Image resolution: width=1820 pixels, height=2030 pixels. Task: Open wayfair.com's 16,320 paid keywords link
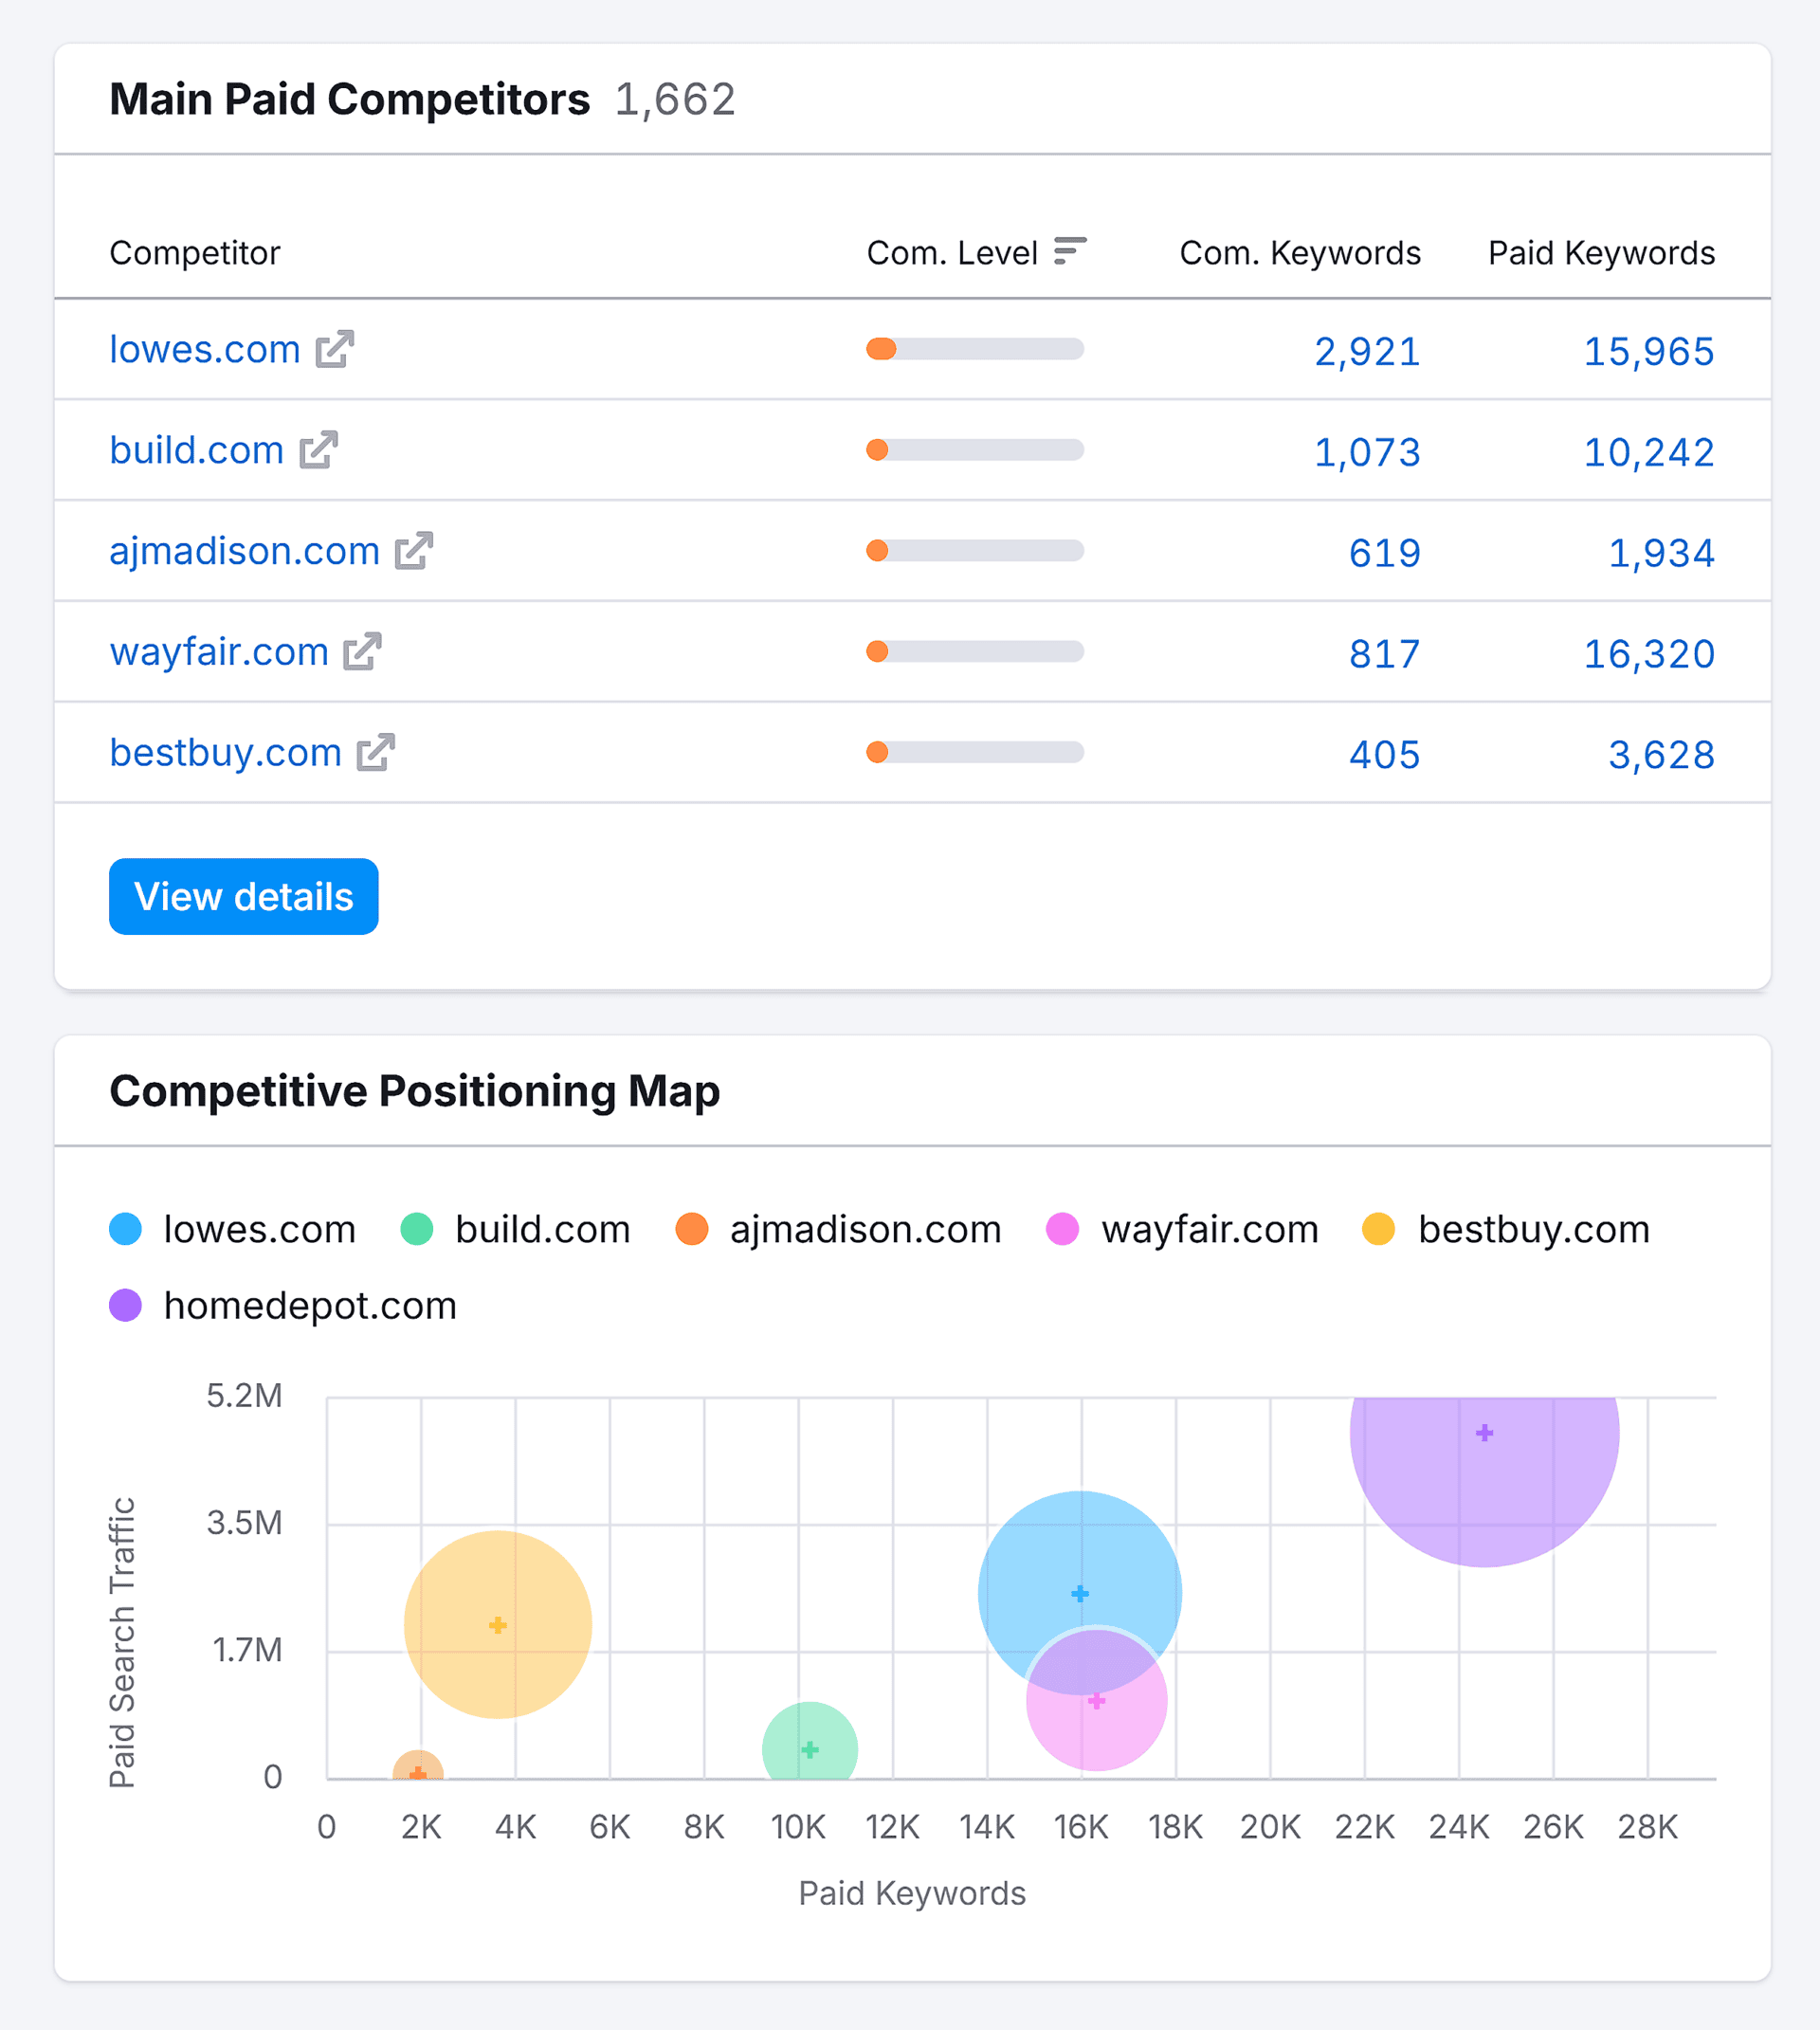click(x=1649, y=653)
